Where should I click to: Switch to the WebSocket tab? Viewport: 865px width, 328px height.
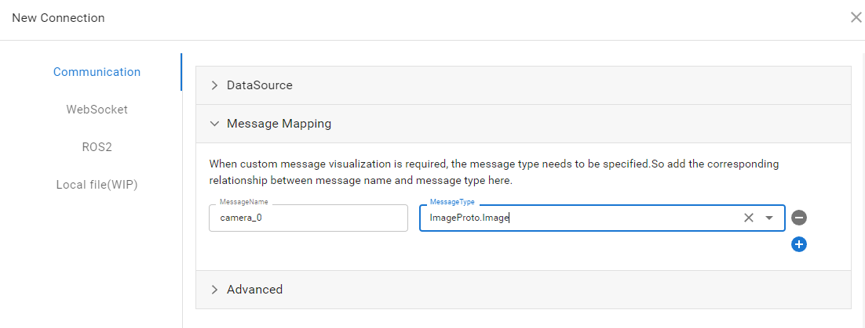click(97, 110)
